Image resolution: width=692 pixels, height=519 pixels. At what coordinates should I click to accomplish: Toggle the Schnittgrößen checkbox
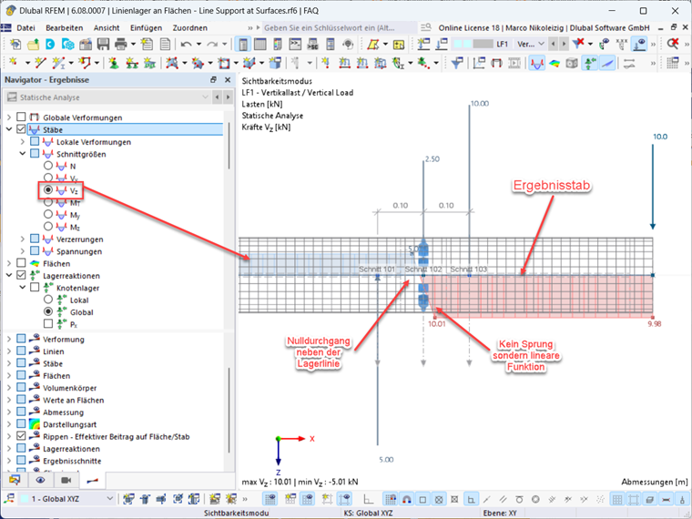click(x=35, y=154)
